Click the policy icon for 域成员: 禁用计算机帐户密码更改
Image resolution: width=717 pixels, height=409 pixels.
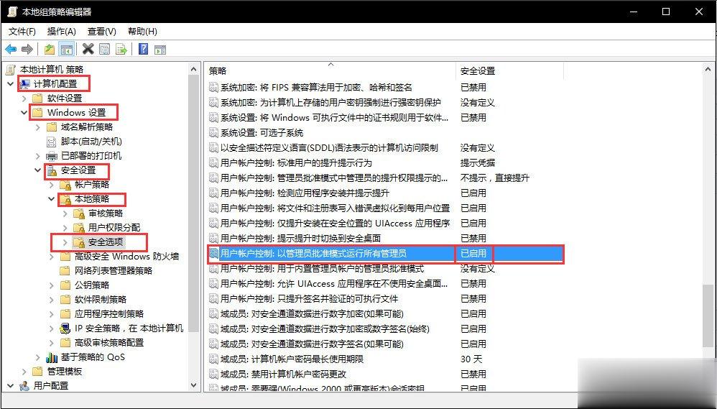[213, 374]
